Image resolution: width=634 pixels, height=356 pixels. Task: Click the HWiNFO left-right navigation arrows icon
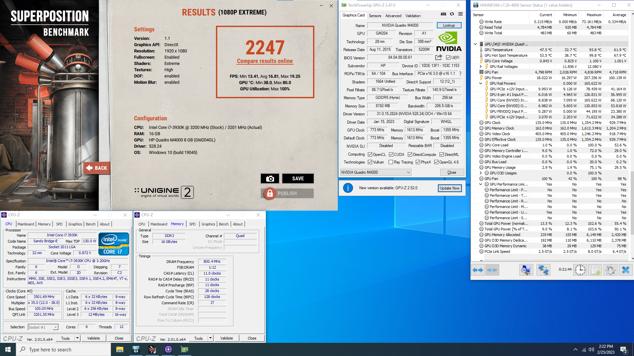(x=477, y=270)
